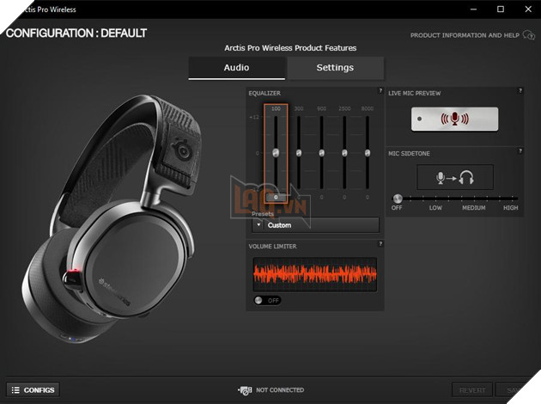Click the Revert button
541x404 pixels.
click(x=472, y=390)
